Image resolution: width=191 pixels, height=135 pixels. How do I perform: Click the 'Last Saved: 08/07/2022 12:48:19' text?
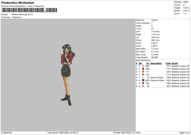[x=63, y=133]
